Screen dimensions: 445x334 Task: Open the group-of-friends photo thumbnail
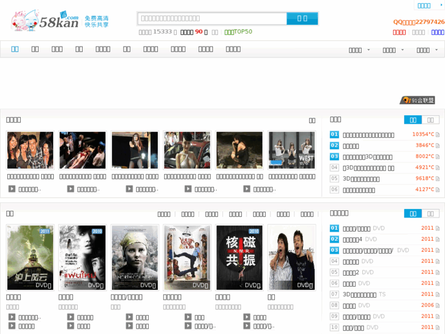tap(30, 150)
